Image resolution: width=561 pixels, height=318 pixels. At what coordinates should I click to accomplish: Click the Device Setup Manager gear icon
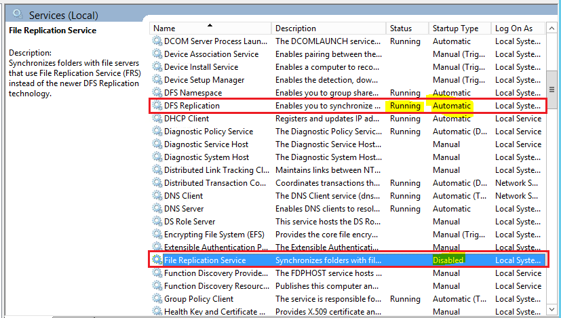[x=157, y=79]
